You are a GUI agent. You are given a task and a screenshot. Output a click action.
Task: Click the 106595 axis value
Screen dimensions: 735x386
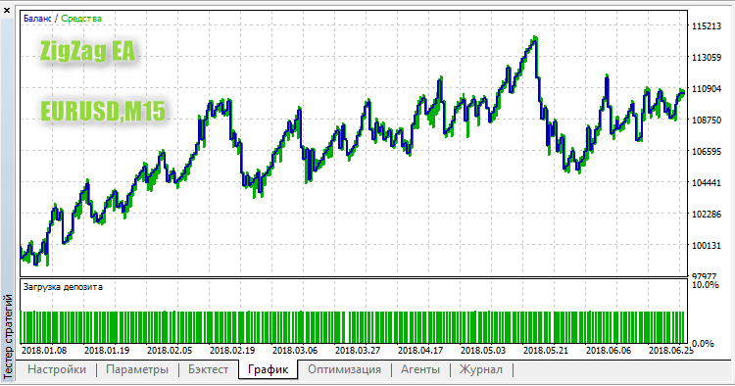(x=707, y=152)
